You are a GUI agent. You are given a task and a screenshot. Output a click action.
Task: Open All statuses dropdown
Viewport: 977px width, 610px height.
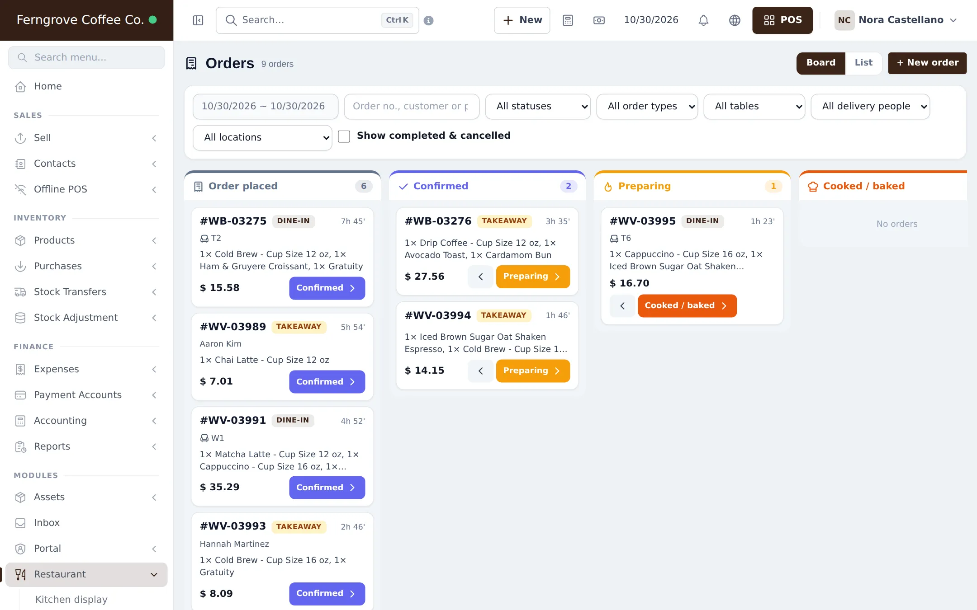[538, 107]
